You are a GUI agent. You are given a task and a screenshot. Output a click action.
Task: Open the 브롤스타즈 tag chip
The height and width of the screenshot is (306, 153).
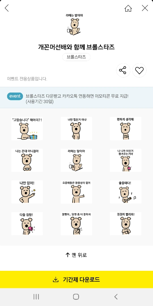pos(76,57)
